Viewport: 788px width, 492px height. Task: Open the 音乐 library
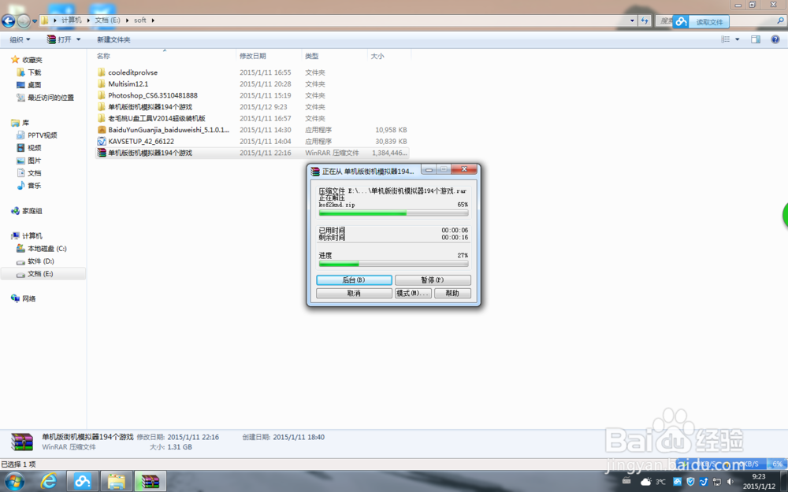pos(34,185)
